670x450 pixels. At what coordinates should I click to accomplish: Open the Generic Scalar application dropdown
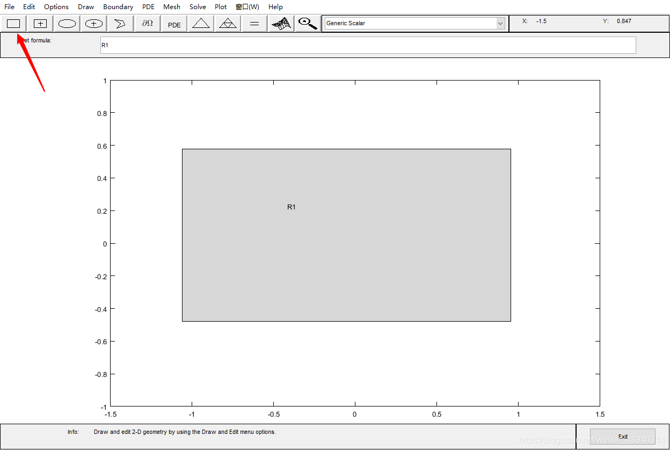click(414, 23)
